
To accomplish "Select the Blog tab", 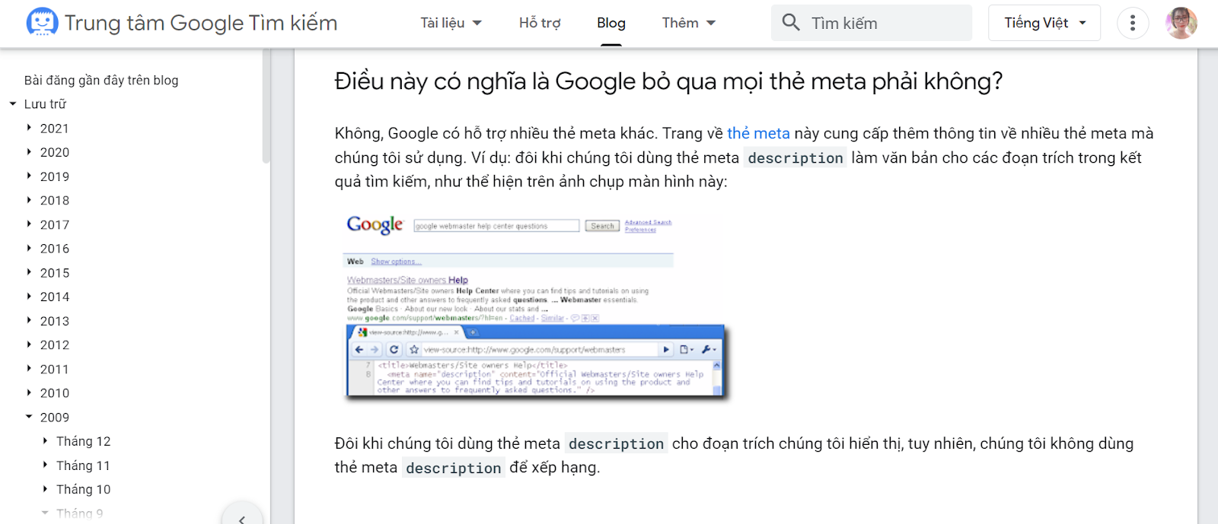I will [611, 23].
